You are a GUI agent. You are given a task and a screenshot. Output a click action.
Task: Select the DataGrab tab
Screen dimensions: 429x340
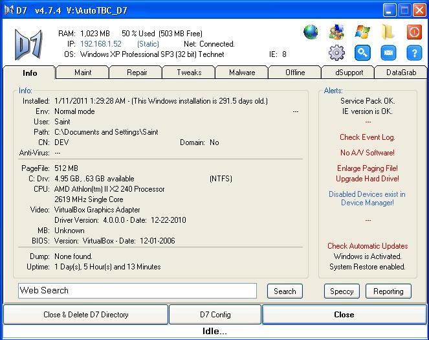coord(401,73)
